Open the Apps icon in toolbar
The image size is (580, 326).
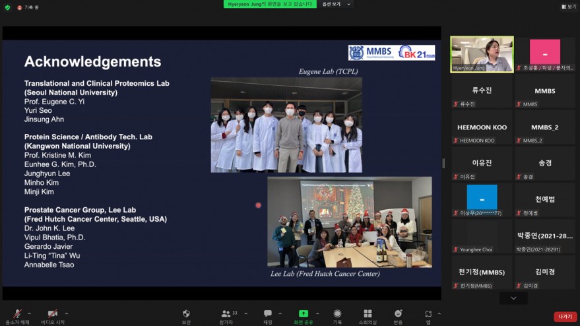428,313
